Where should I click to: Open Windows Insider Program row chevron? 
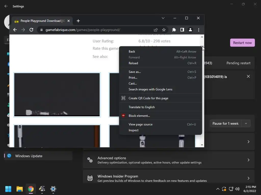248,178
